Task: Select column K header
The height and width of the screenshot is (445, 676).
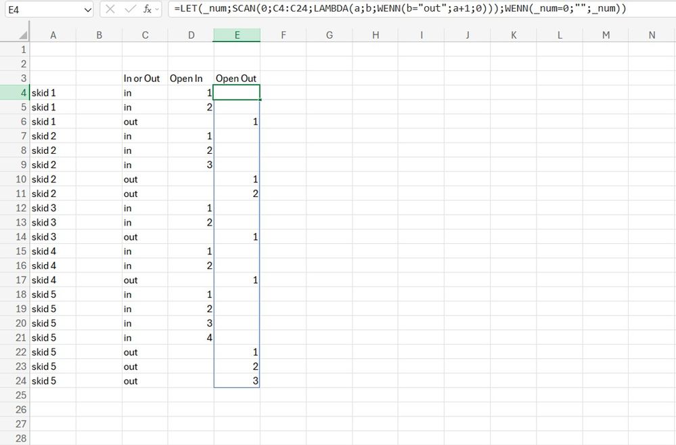Action: click(514, 35)
